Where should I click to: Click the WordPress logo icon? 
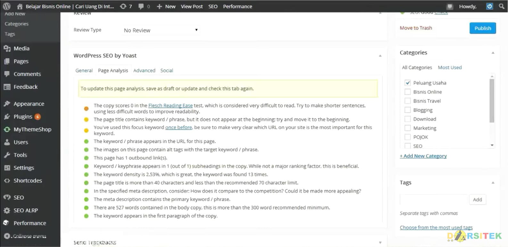coord(6,6)
